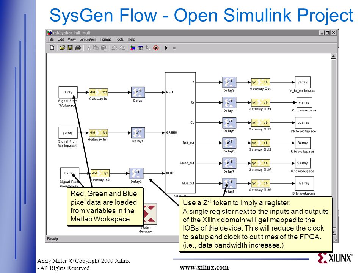Click the Copy icon in the toolbar
Image resolution: width=364 pixels, height=273 pixels.
(x=96, y=48)
